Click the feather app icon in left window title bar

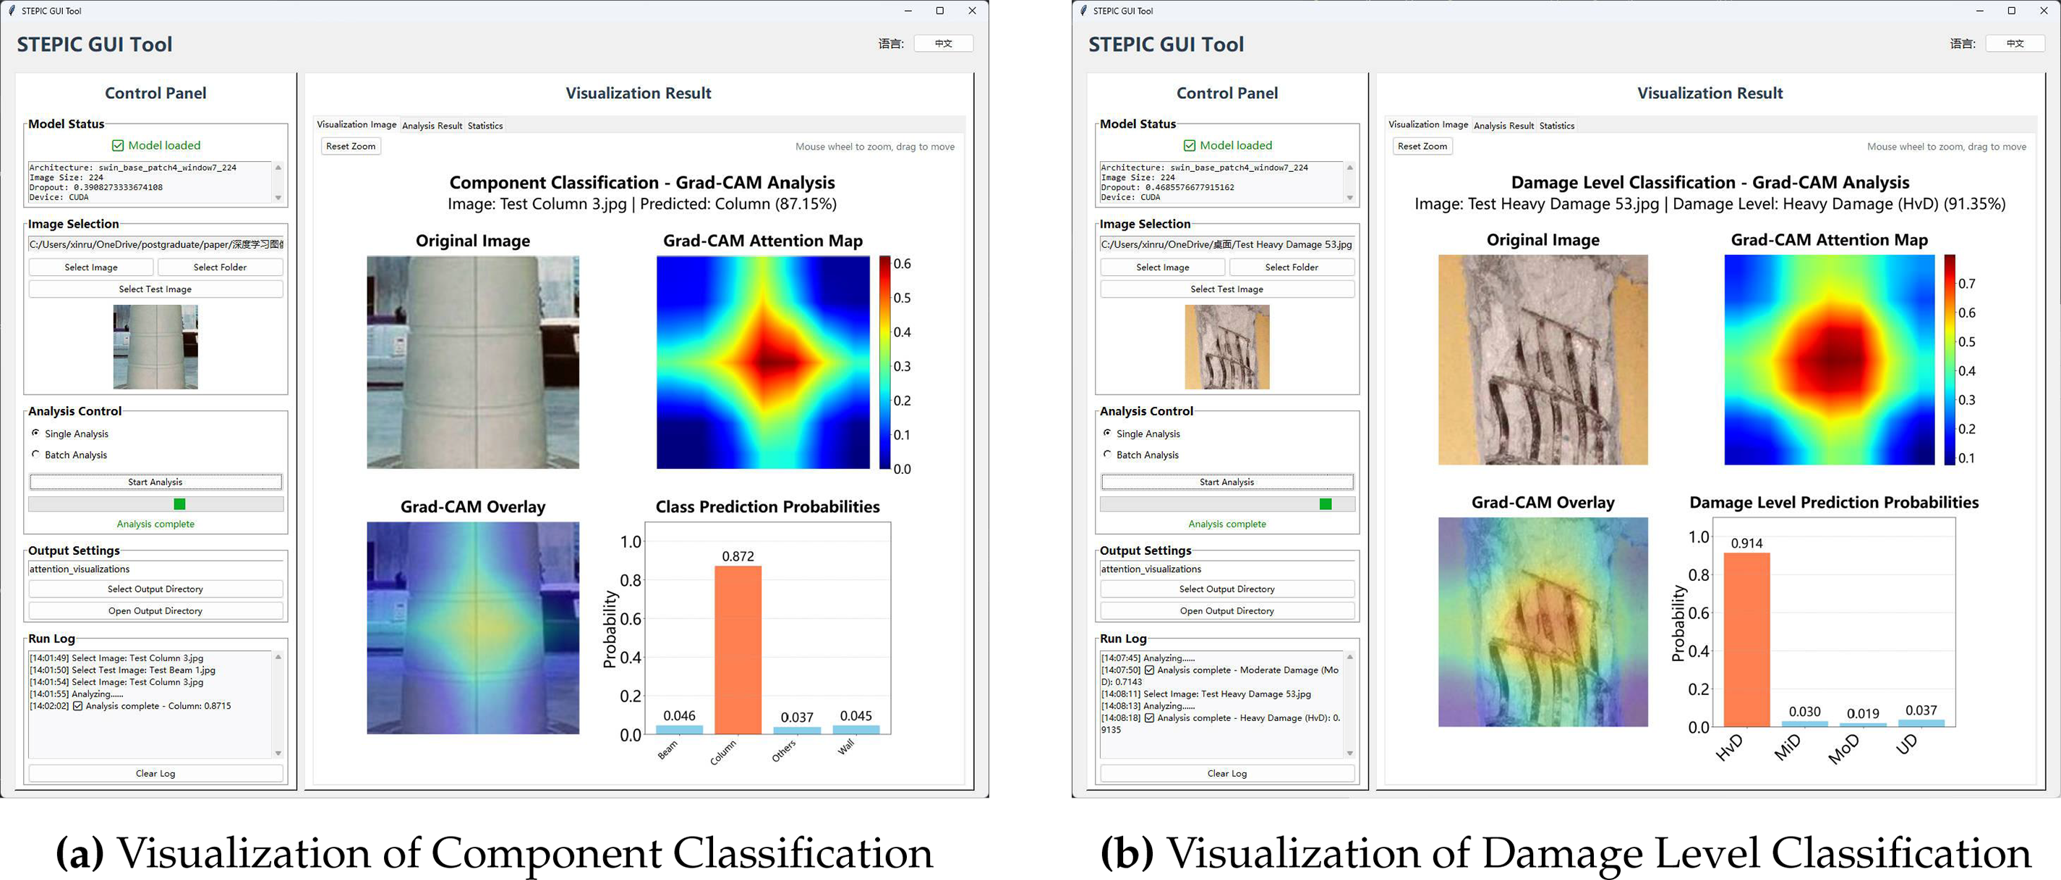pyautogui.click(x=11, y=10)
